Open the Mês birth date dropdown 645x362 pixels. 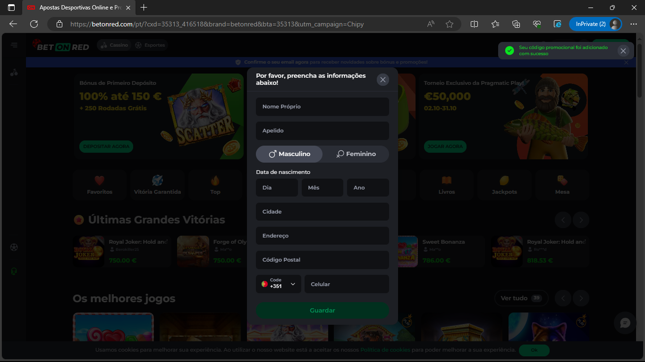(x=322, y=188)
